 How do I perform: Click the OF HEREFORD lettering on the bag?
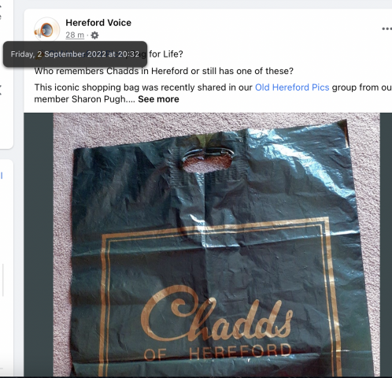coord(218,352)
